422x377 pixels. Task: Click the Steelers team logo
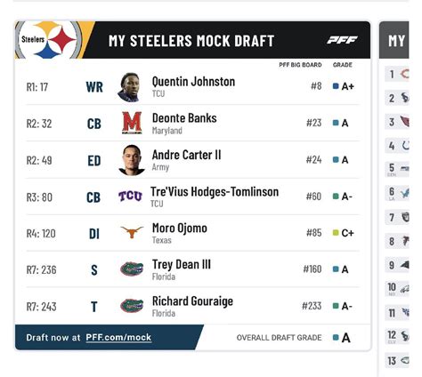point(48,40)
